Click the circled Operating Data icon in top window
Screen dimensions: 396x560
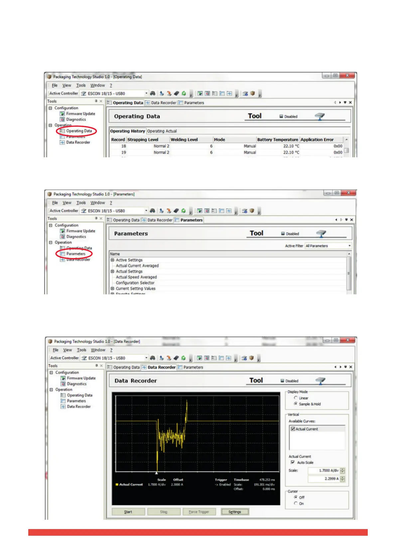[62, 131]
